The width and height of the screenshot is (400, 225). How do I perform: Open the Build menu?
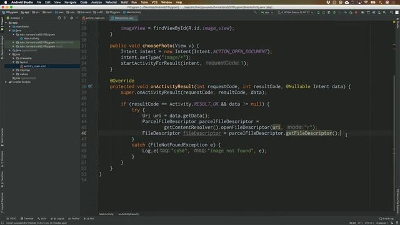pos(124,2)
